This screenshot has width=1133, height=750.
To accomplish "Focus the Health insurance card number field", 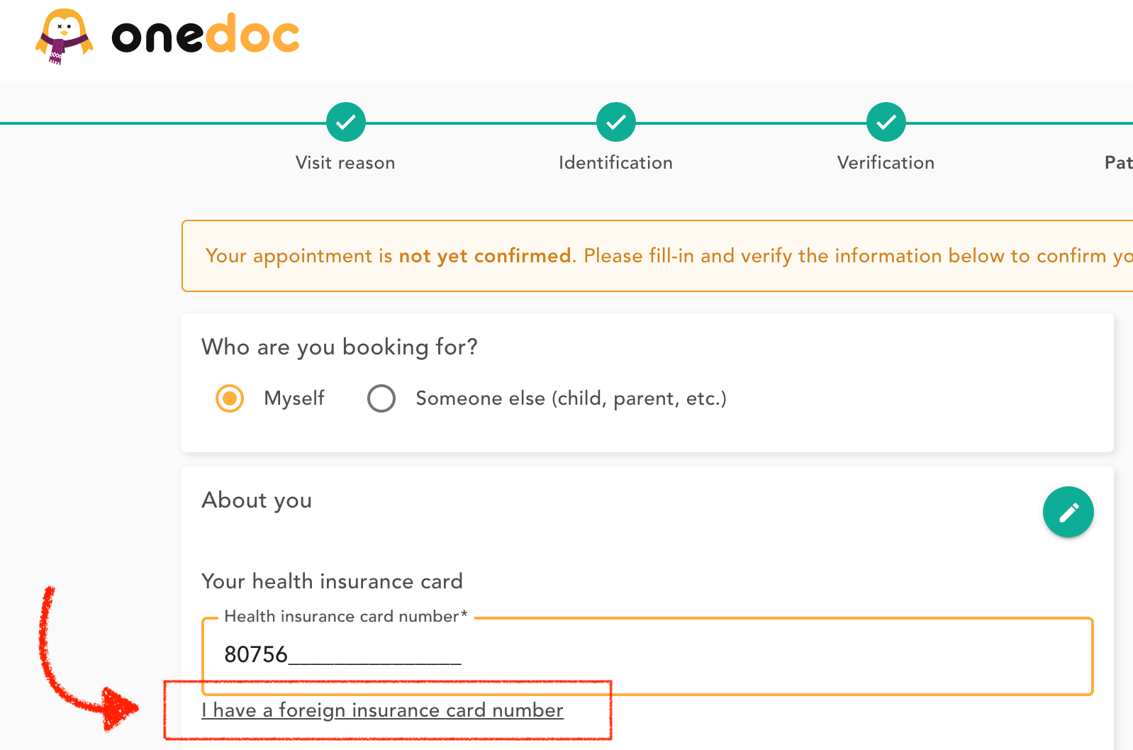I will pos(648,656).
